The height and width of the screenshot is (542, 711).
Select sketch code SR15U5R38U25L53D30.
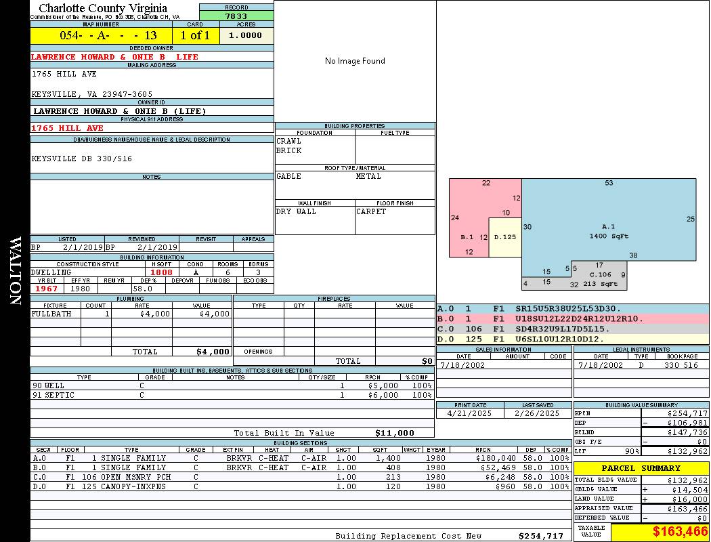coord(568,309)
